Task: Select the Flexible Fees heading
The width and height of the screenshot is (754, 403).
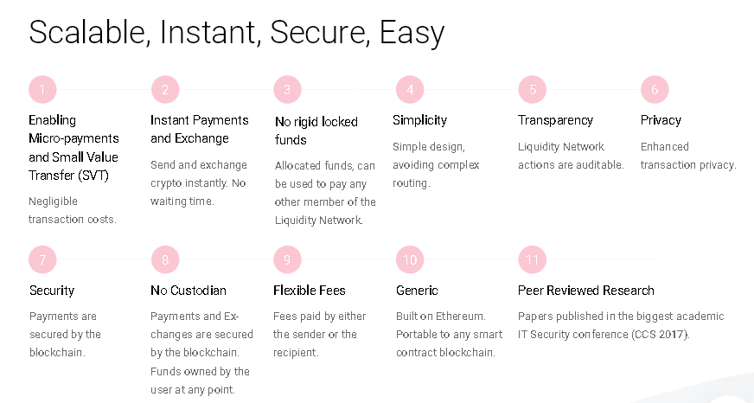Action: click(x=310, y=291)
